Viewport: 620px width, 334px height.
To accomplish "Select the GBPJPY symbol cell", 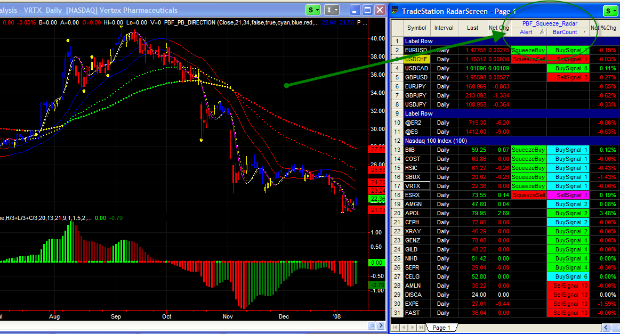I will [416, 96].
